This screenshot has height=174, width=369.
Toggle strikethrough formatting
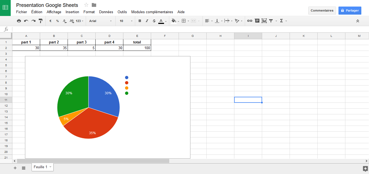click(x=154, y=21)
